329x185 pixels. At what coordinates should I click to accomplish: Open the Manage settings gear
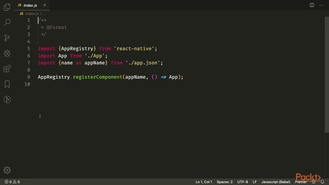[7, 170]
